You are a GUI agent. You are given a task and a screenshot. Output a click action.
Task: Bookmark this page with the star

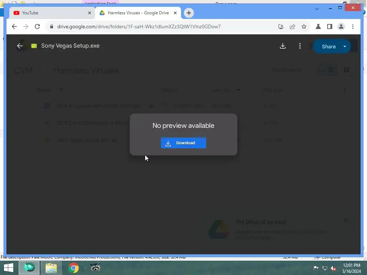[x=304, y=26]
